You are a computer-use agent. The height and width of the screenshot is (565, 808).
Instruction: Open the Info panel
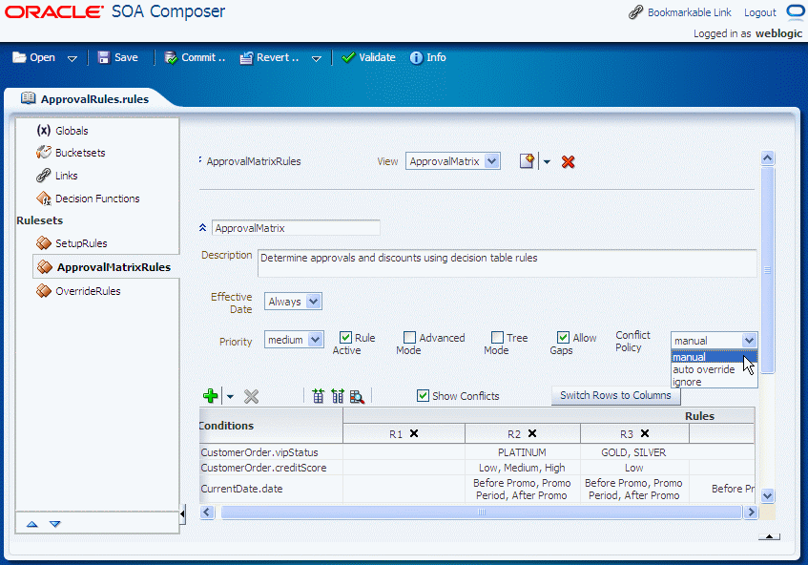[428, 57]
